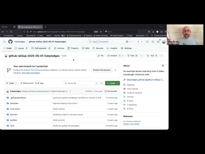
Task: Open a new browser tab
Action: click(45, 27)
